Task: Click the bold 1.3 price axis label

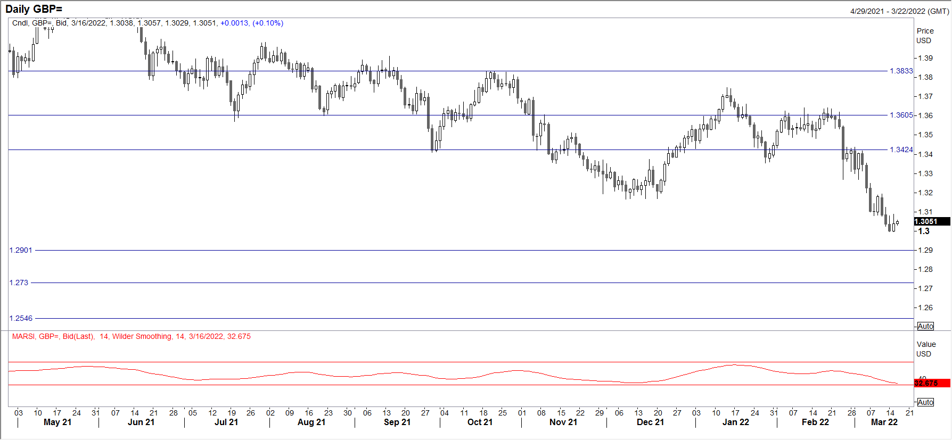Action: click(924, 231)
